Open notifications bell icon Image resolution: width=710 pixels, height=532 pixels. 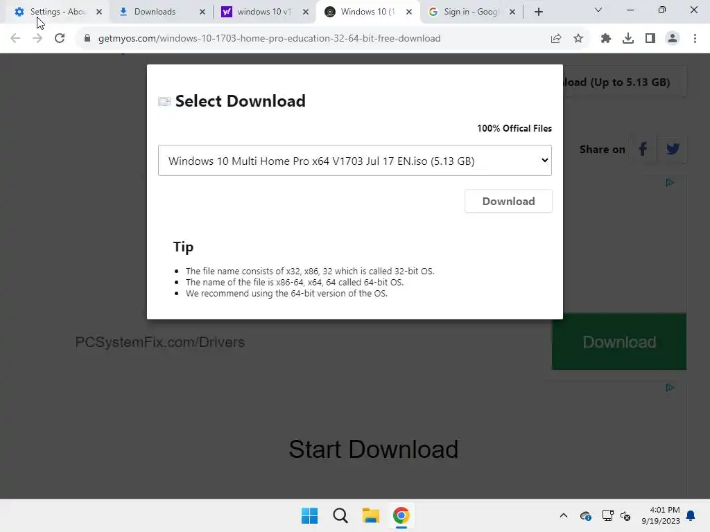[691, 515]
